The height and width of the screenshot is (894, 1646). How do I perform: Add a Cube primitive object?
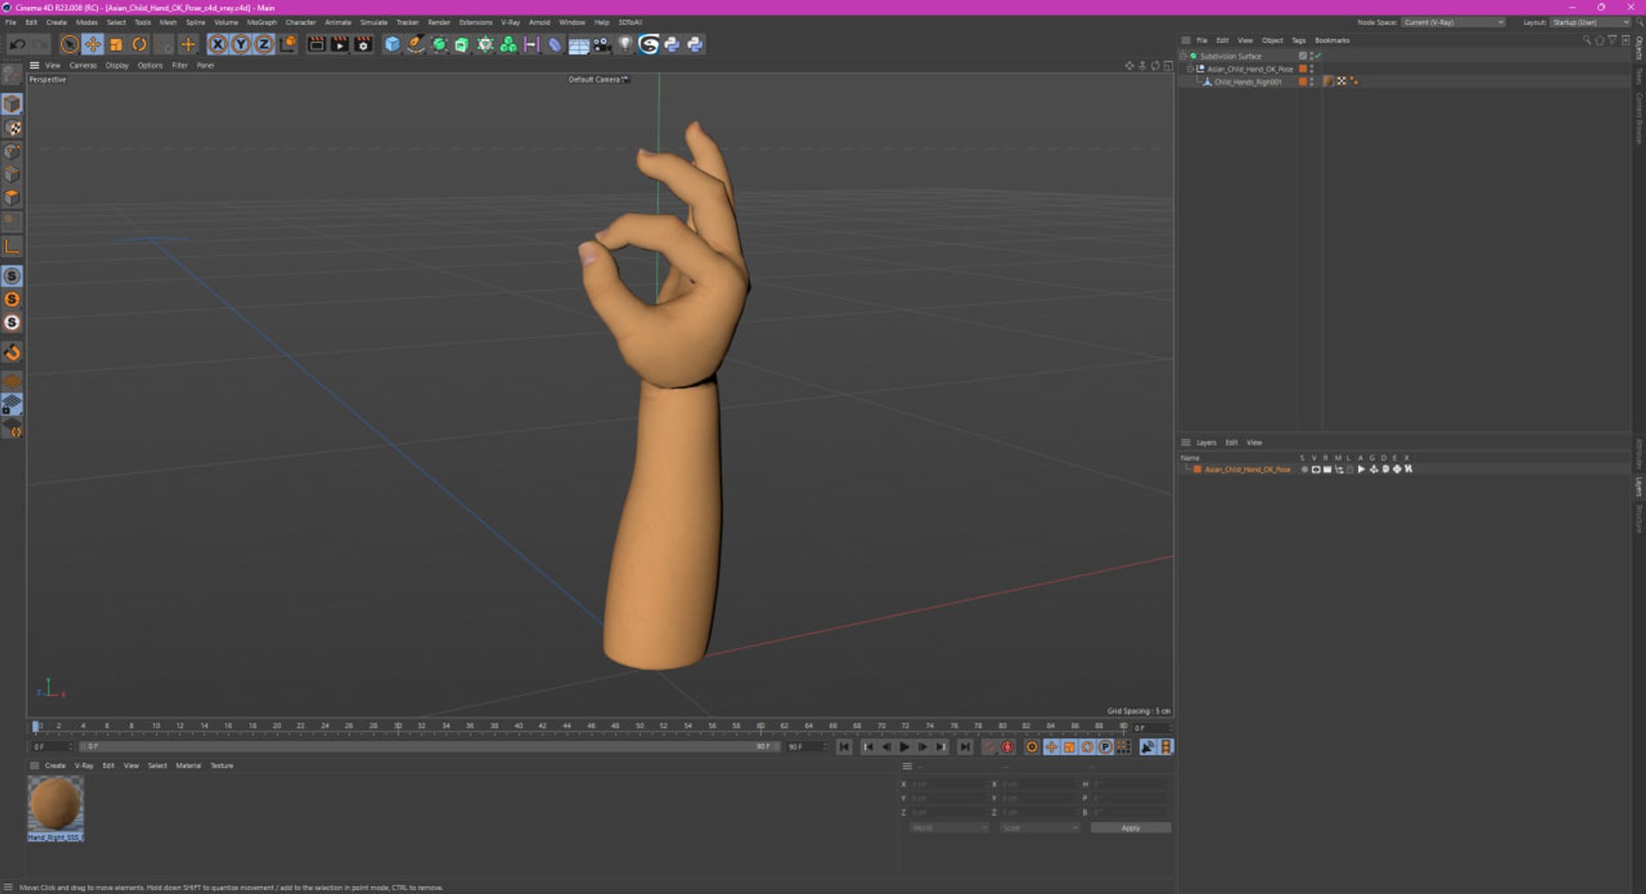pyautogui.click(x=392, y=45)
